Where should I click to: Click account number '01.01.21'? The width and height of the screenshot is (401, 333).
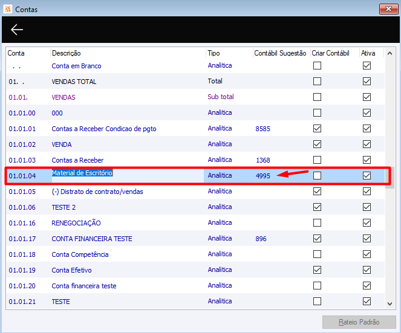click(x=22, y=302)
